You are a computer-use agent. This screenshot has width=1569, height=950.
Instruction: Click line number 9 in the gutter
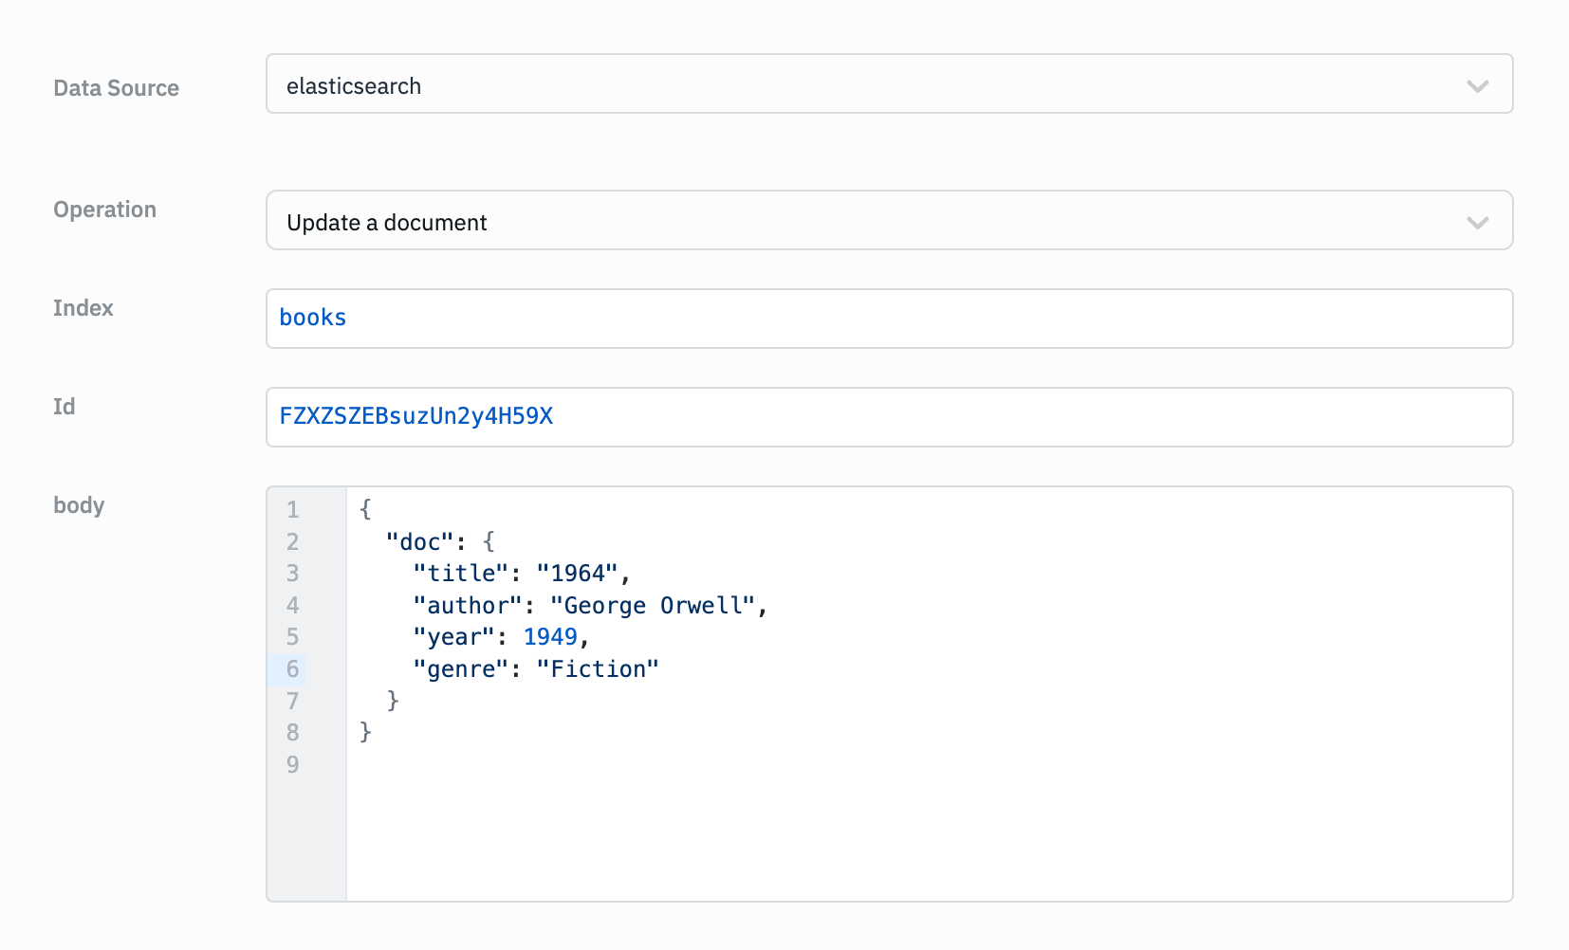click(292, 764)
